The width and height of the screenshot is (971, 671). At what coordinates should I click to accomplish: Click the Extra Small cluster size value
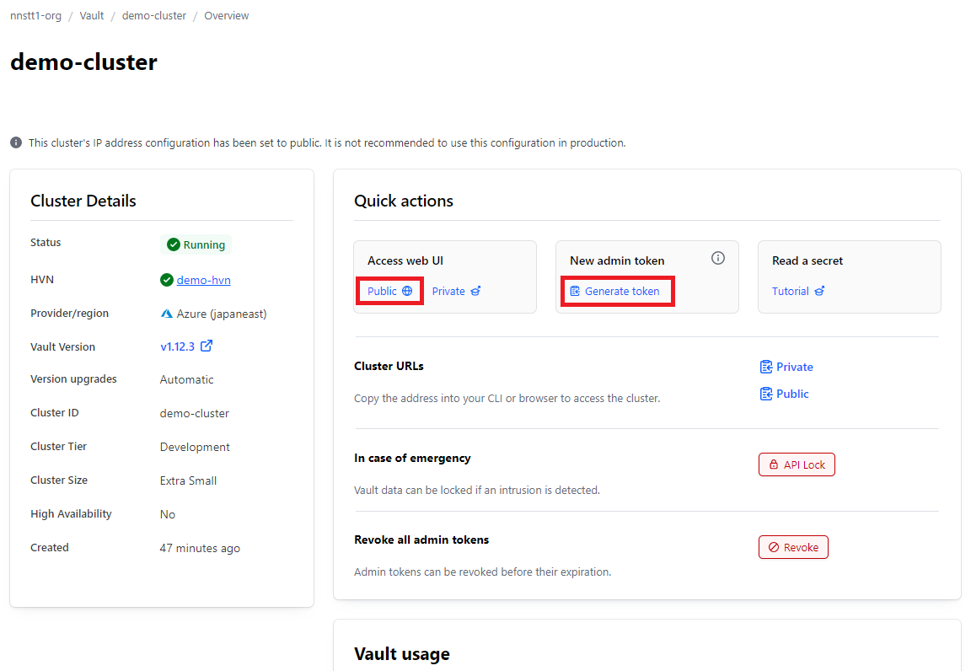tap(188, 480)
